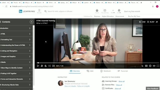
Task: Like the video with thumbs-up icon
Action: 140,22
